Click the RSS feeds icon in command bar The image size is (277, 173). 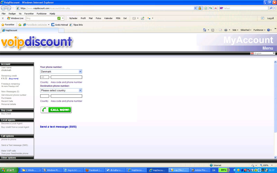point(213,30)
